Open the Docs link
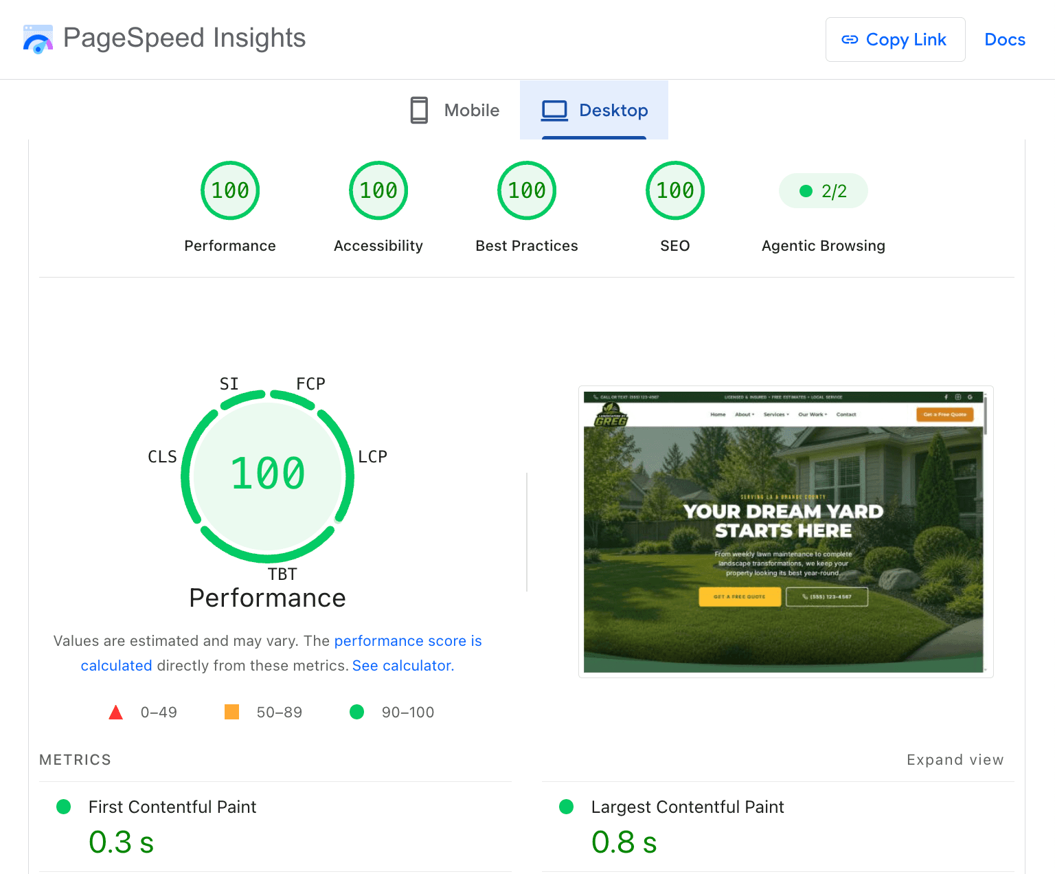Viewport: 1055px width, 874px height. (x=1004, y=40)
